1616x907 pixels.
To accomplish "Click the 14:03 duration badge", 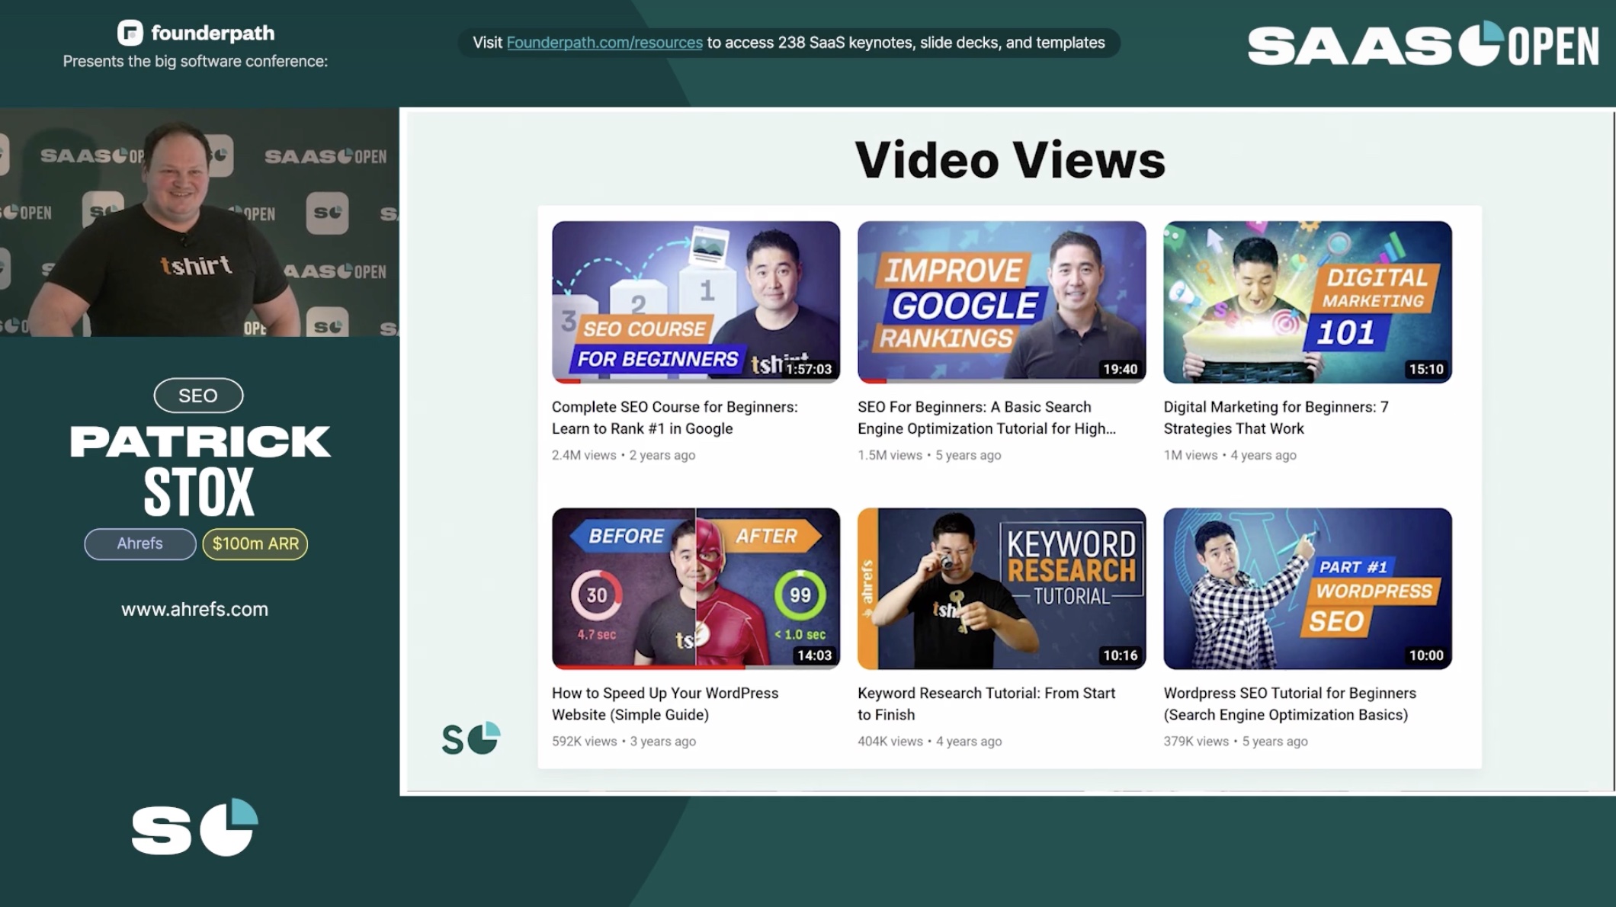I will click(814, 655).
